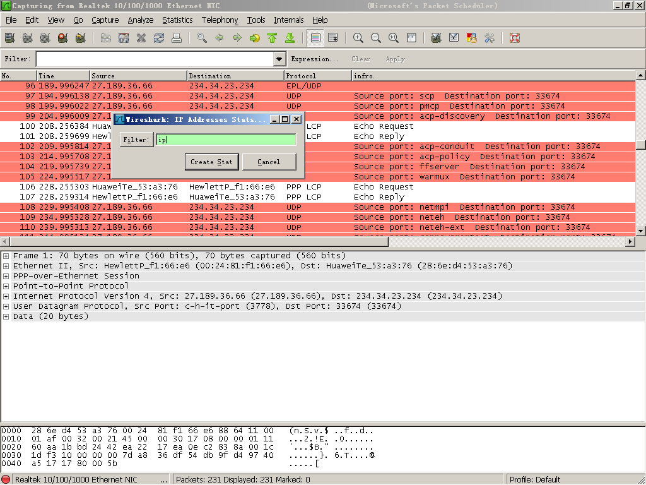Open the File menu
This screenshot has height=485, width=646.
(x=11, y=20)
